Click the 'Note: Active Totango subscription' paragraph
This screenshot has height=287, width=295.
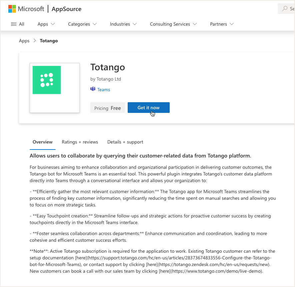click(152, 261)
